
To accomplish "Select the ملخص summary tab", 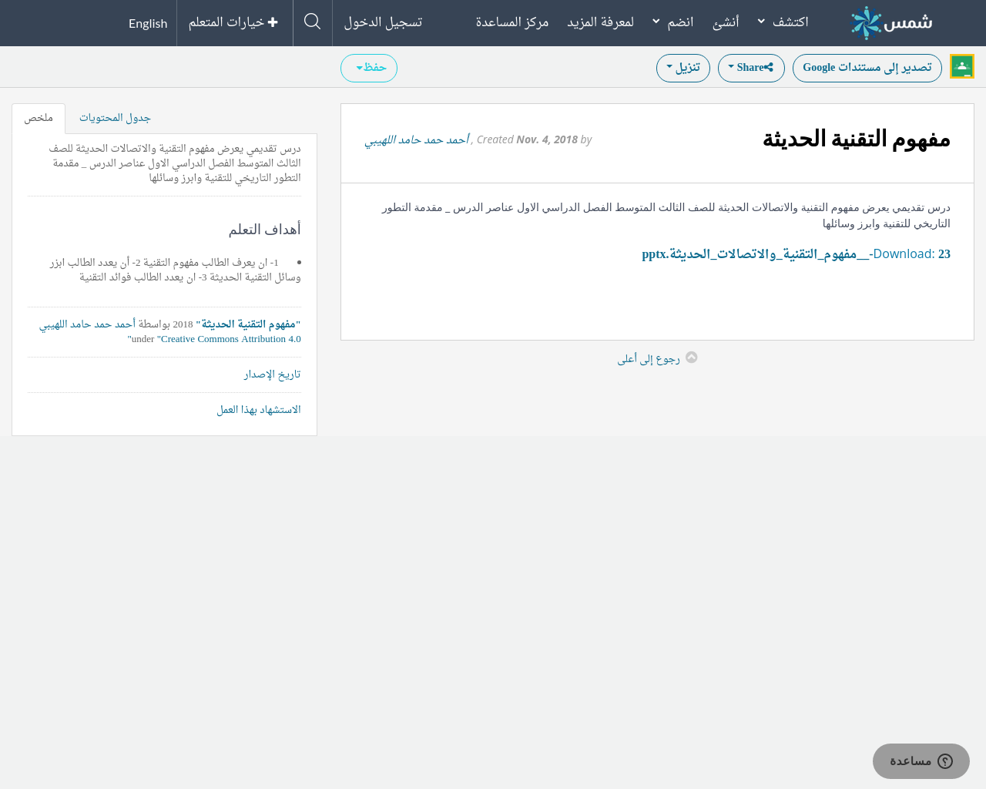I will tap(39, 118).
